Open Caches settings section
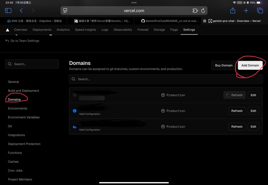268x185 pixels. [x=13, y=162]
